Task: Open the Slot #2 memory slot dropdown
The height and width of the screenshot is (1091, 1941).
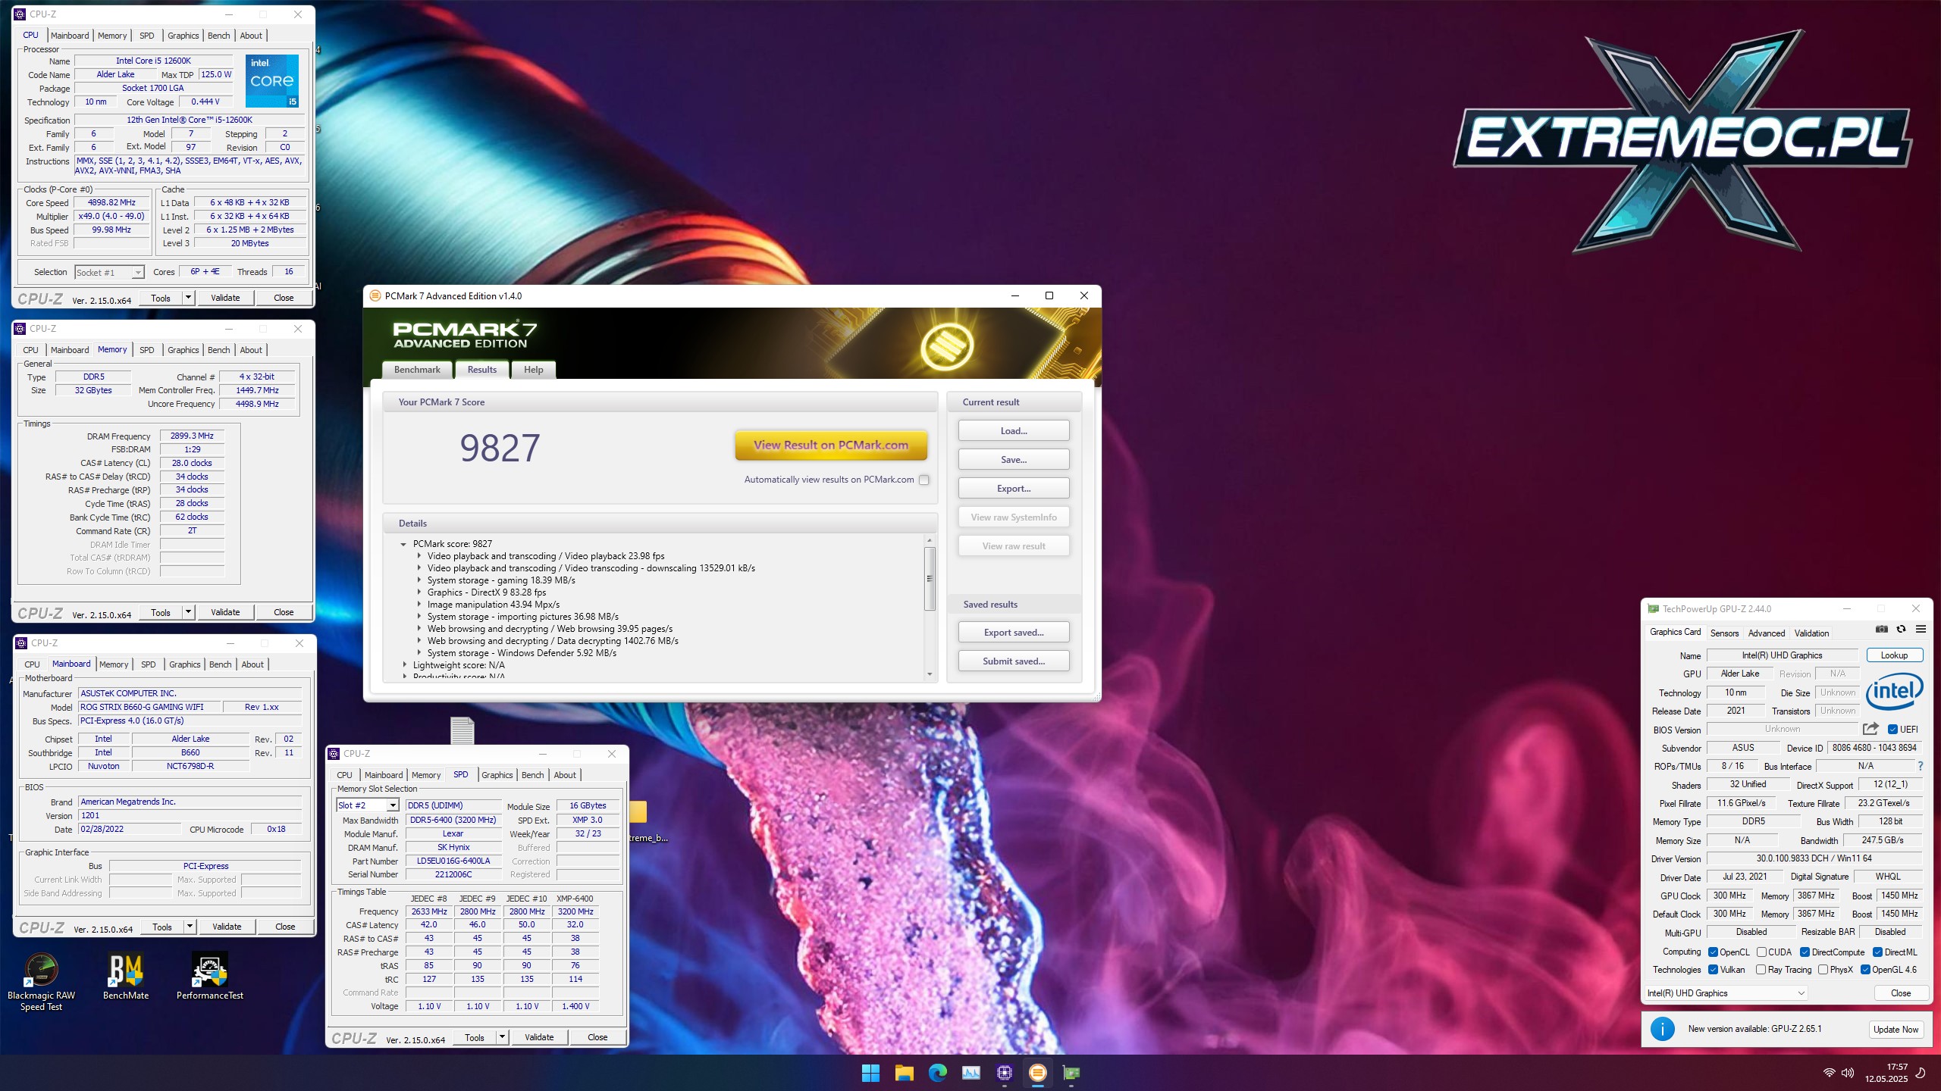Action: click(368, 805)
